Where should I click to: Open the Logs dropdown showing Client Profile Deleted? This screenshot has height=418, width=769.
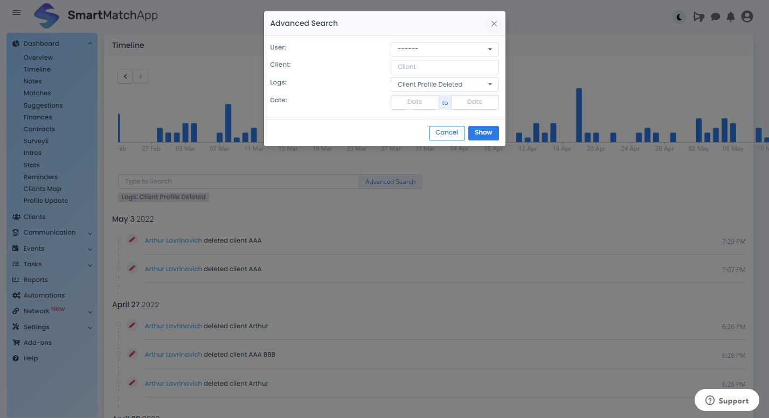point(444,84)
